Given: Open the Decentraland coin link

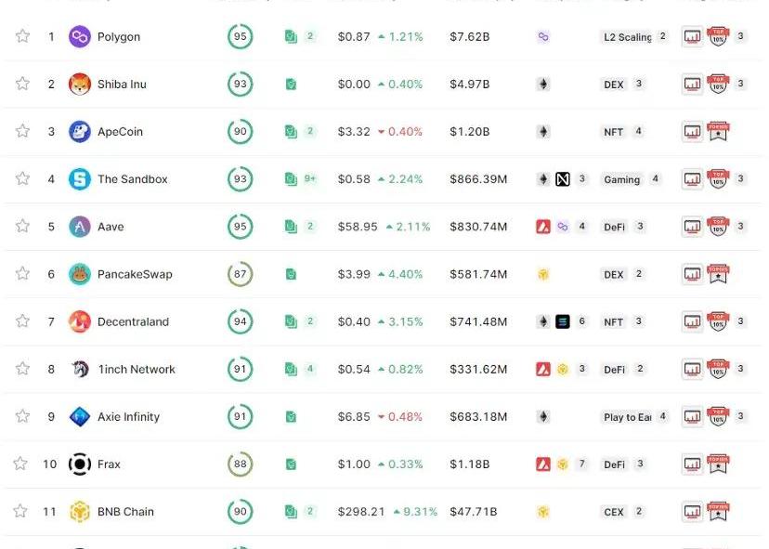Looking at the screenshot, I should click(x=133, y=321).
